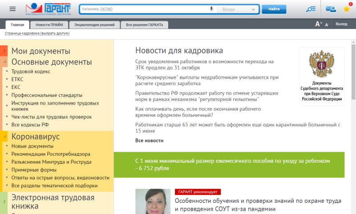
Task: Open 'Инструкция по заполнению трудовых книжек'
Action: tap(55, 106)
